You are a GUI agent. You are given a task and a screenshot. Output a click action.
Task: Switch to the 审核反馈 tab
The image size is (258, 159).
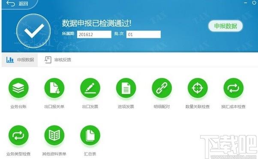coord(57,60)
